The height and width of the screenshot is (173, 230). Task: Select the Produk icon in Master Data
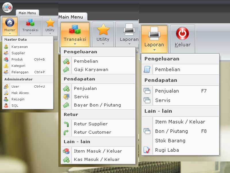click(x=6, y=59)
